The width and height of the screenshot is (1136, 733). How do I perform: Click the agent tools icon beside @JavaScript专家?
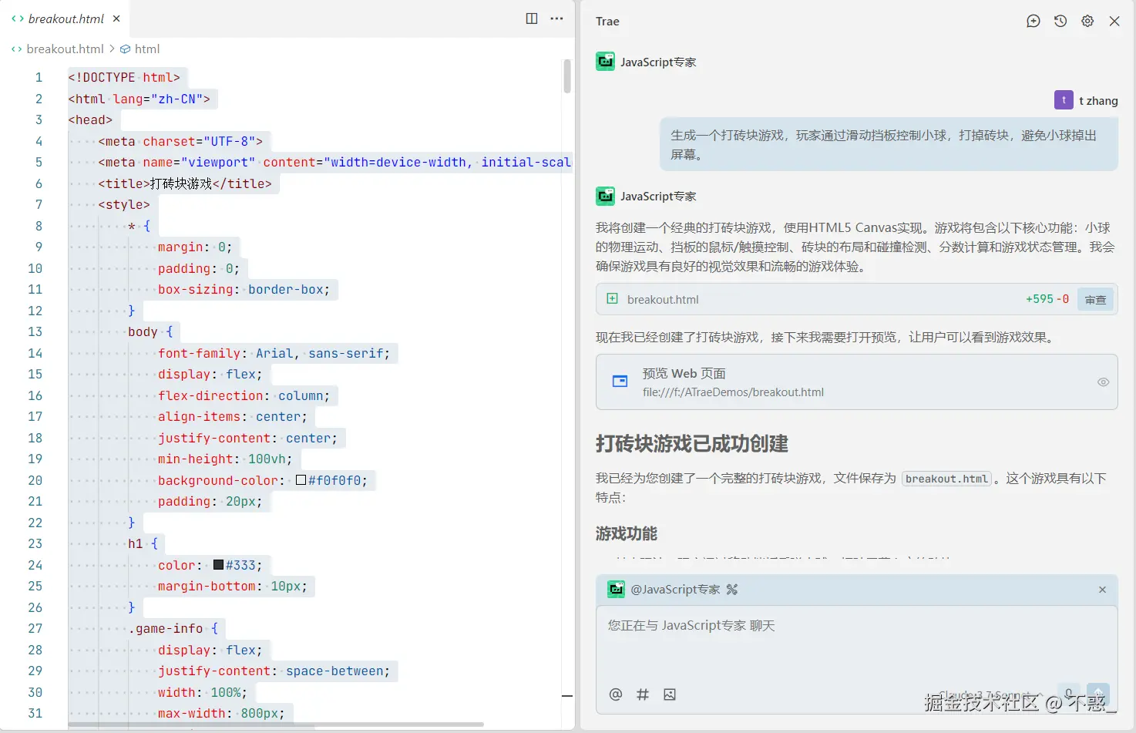732,590
